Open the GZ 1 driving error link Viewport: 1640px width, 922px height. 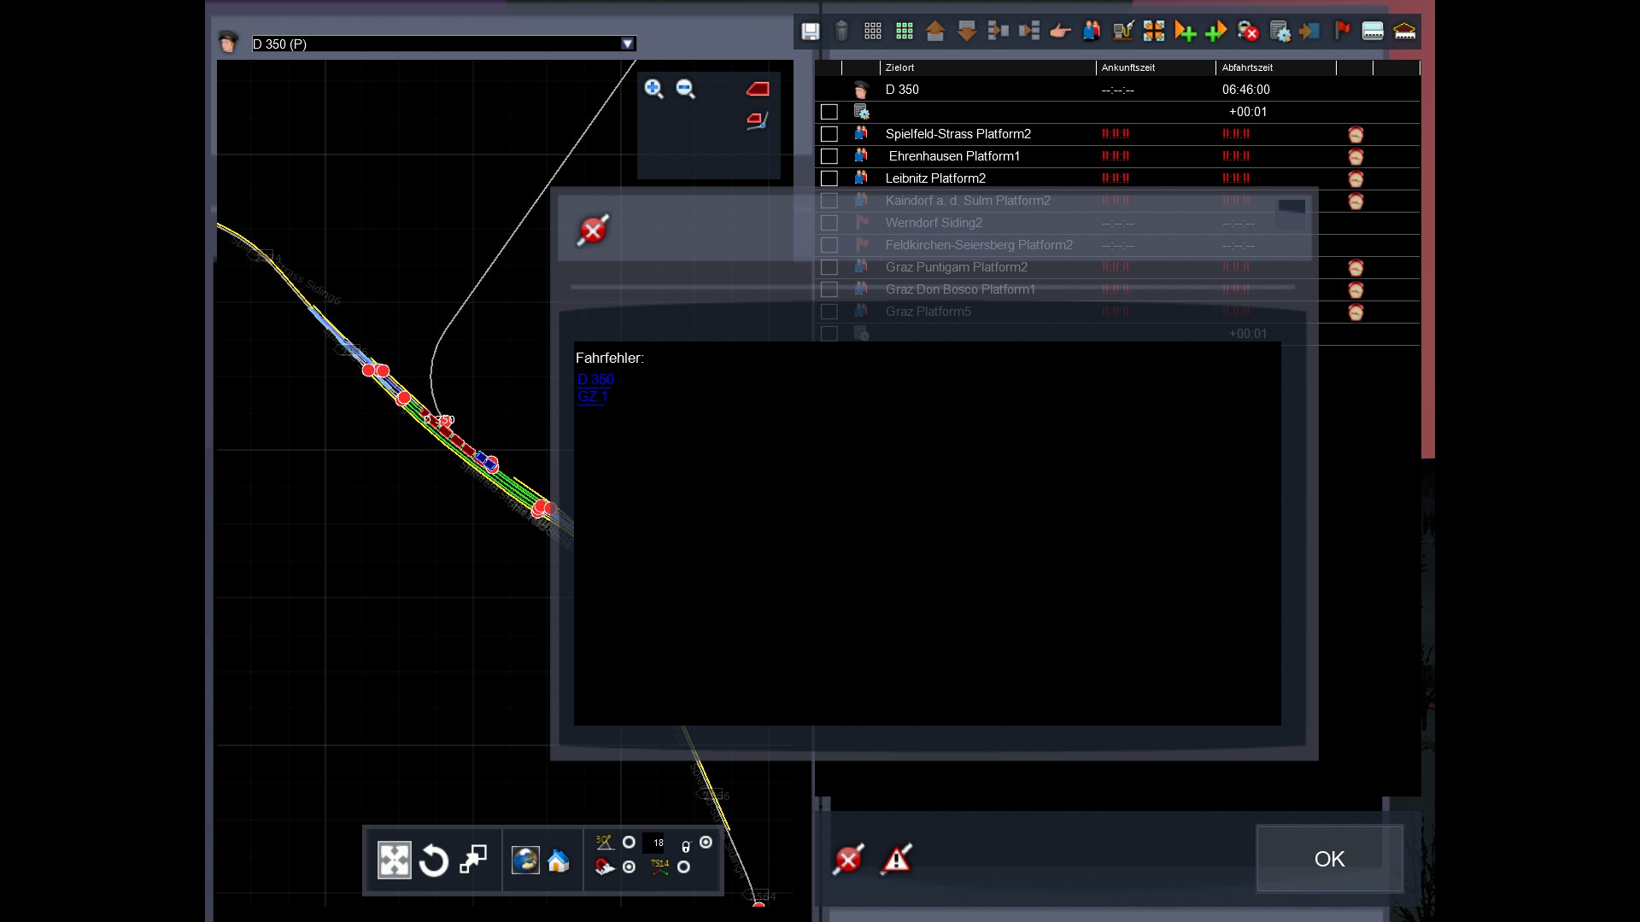click(x=592, y=396)
